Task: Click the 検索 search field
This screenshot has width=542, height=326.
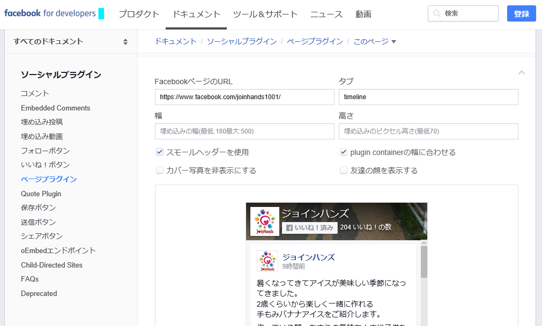Action: [463, 13]
